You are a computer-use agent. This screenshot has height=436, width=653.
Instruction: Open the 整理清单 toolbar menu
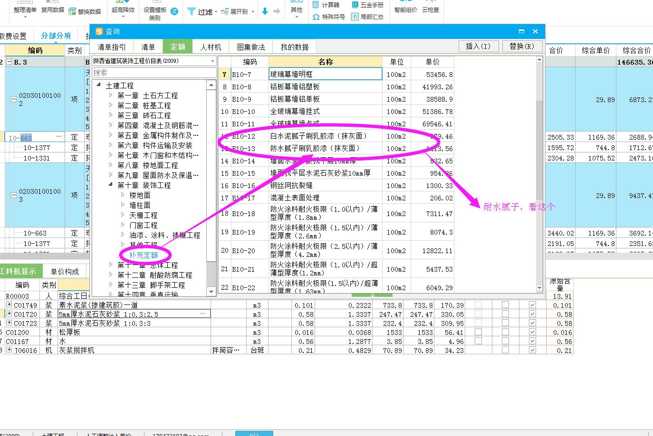25,9
